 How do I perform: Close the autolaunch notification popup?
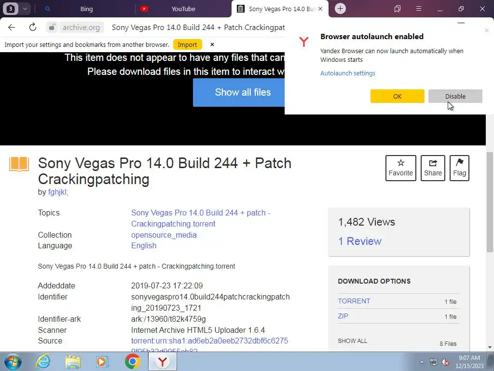[487, 30]
